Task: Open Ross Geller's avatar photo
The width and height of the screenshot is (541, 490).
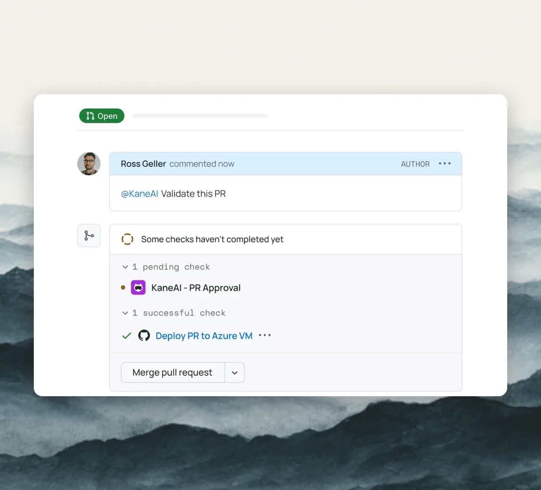Action: tap(89, 163)
